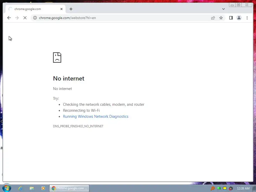Click "Checking the network cables, modem, and router"

104,104
